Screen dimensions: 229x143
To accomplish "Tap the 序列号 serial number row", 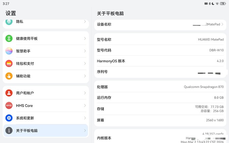I will (x=160, y=72).
